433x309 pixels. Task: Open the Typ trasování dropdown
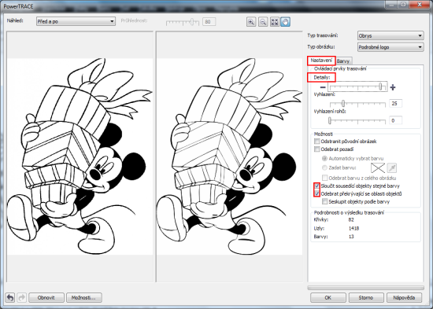[390, 35]
